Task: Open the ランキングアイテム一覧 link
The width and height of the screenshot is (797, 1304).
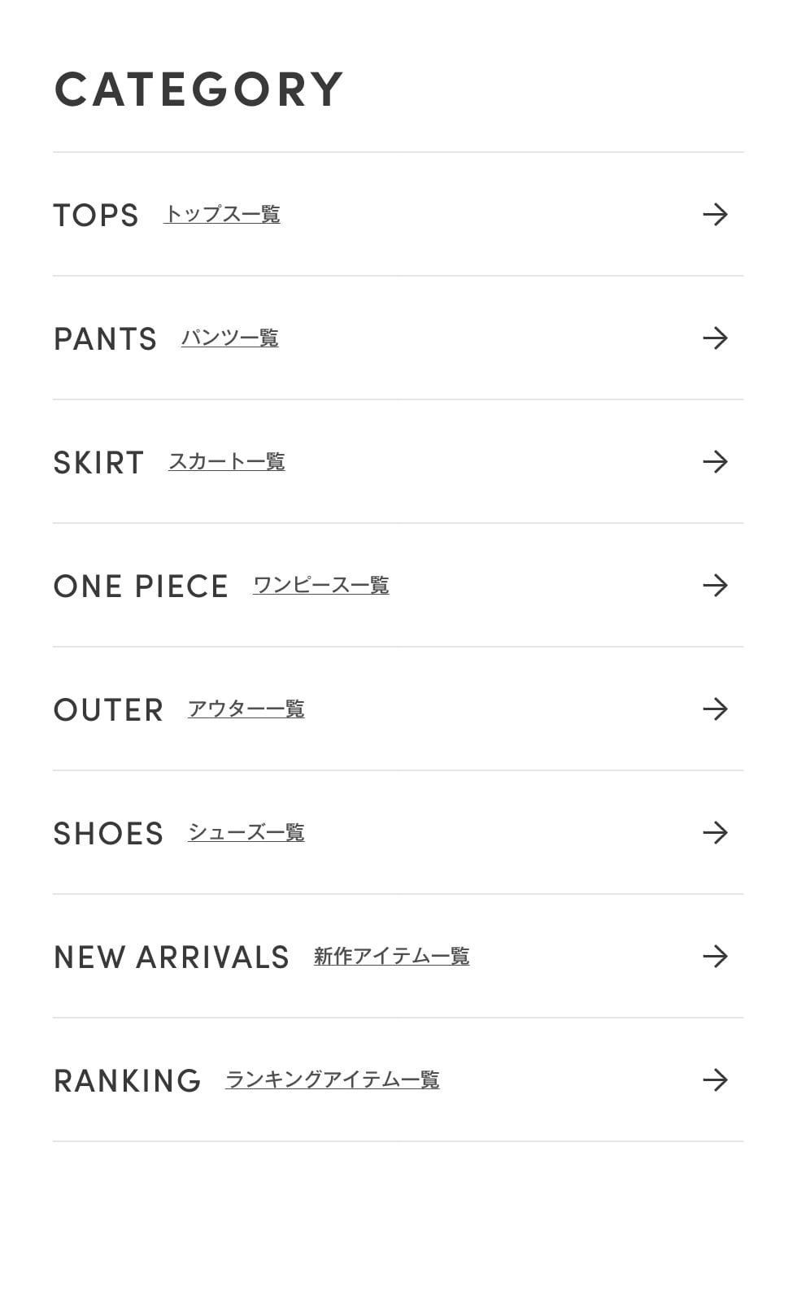Action: (332, 1080)
